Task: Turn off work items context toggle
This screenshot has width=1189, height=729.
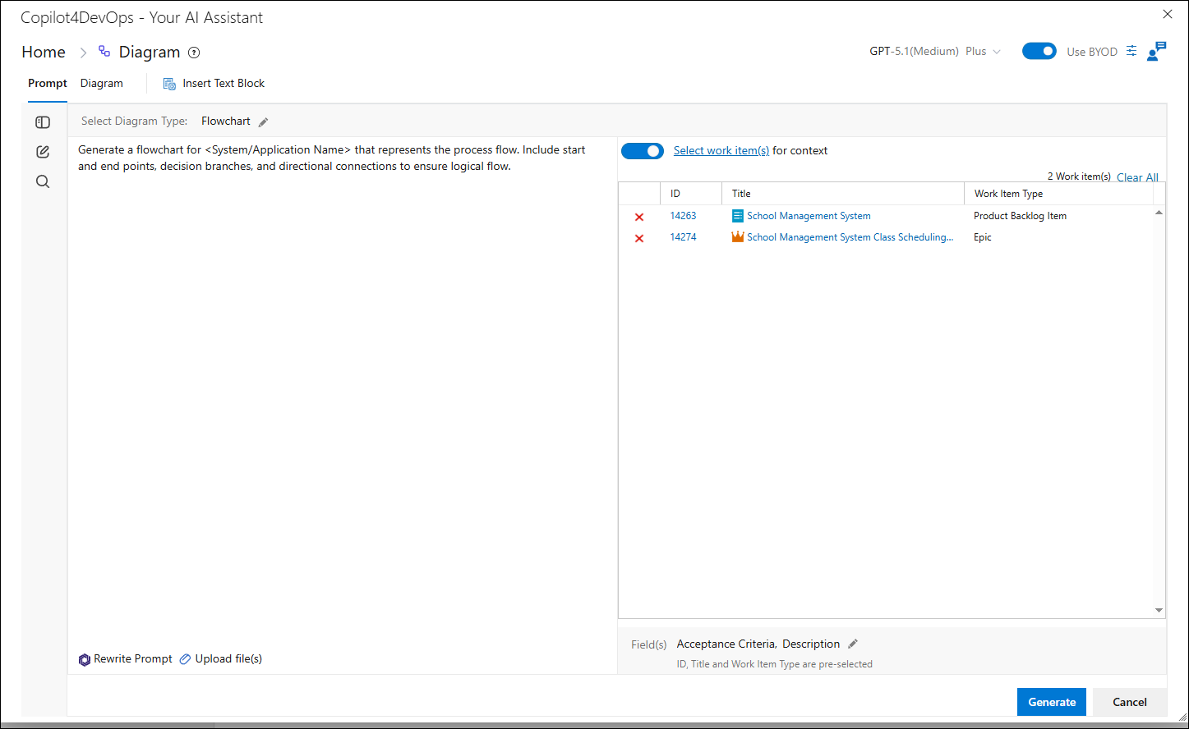Action: coord(643,151)
